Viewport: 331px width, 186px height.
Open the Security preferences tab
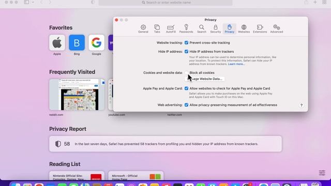click(215, 29)
